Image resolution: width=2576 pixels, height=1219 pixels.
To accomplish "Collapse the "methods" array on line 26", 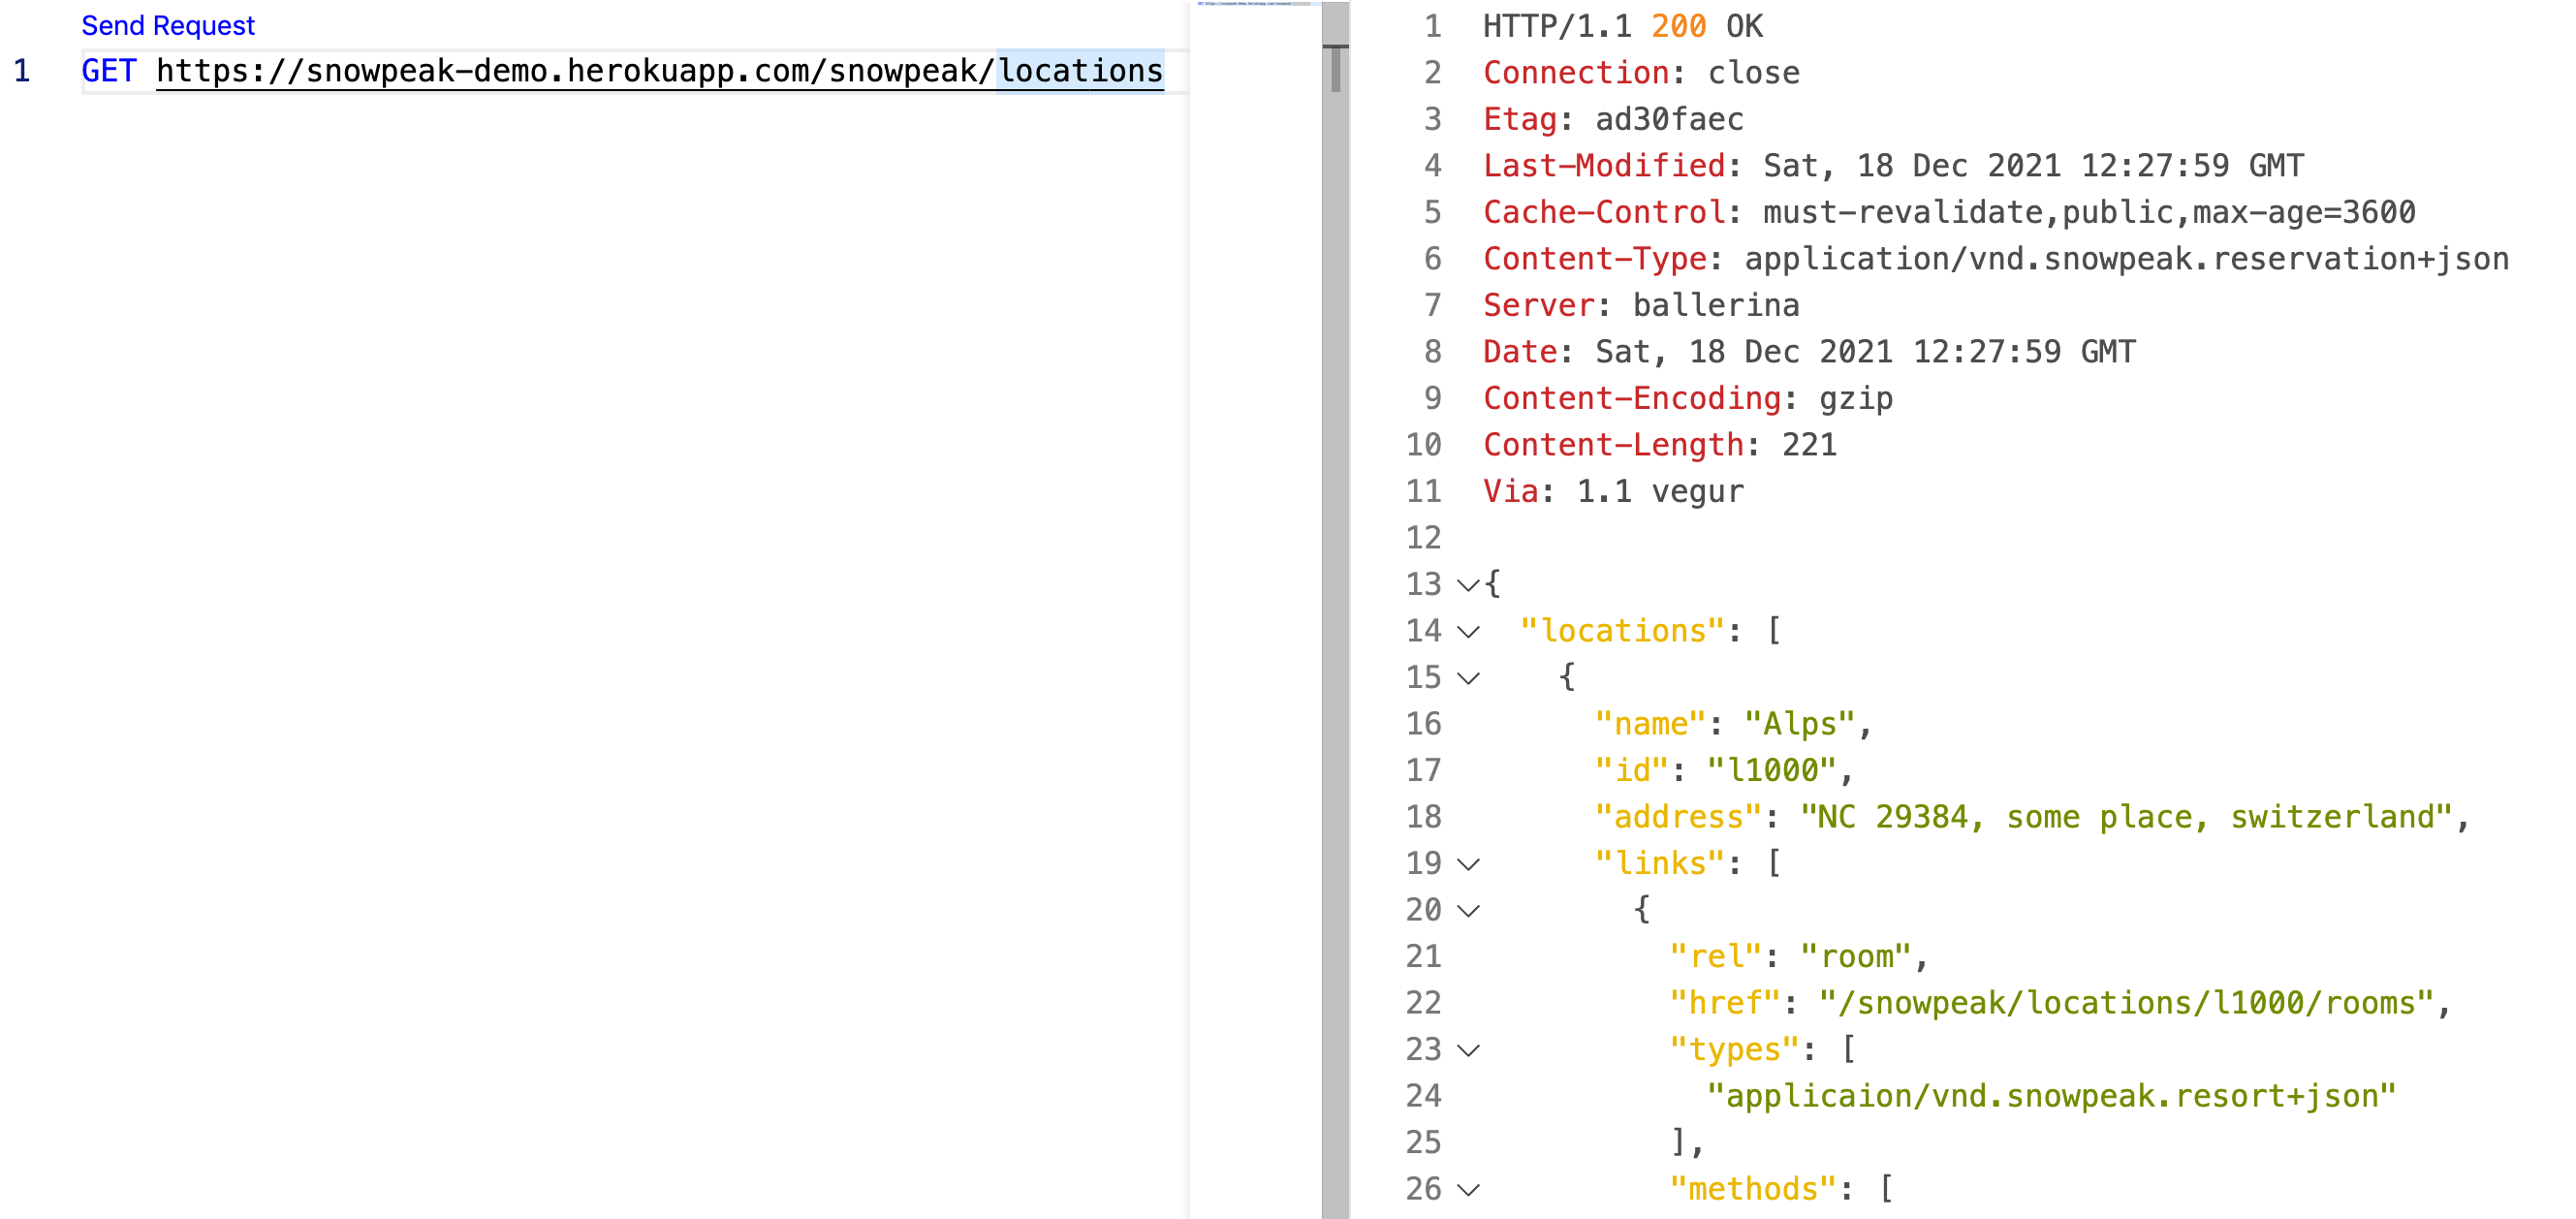I will point(1467,1189).
